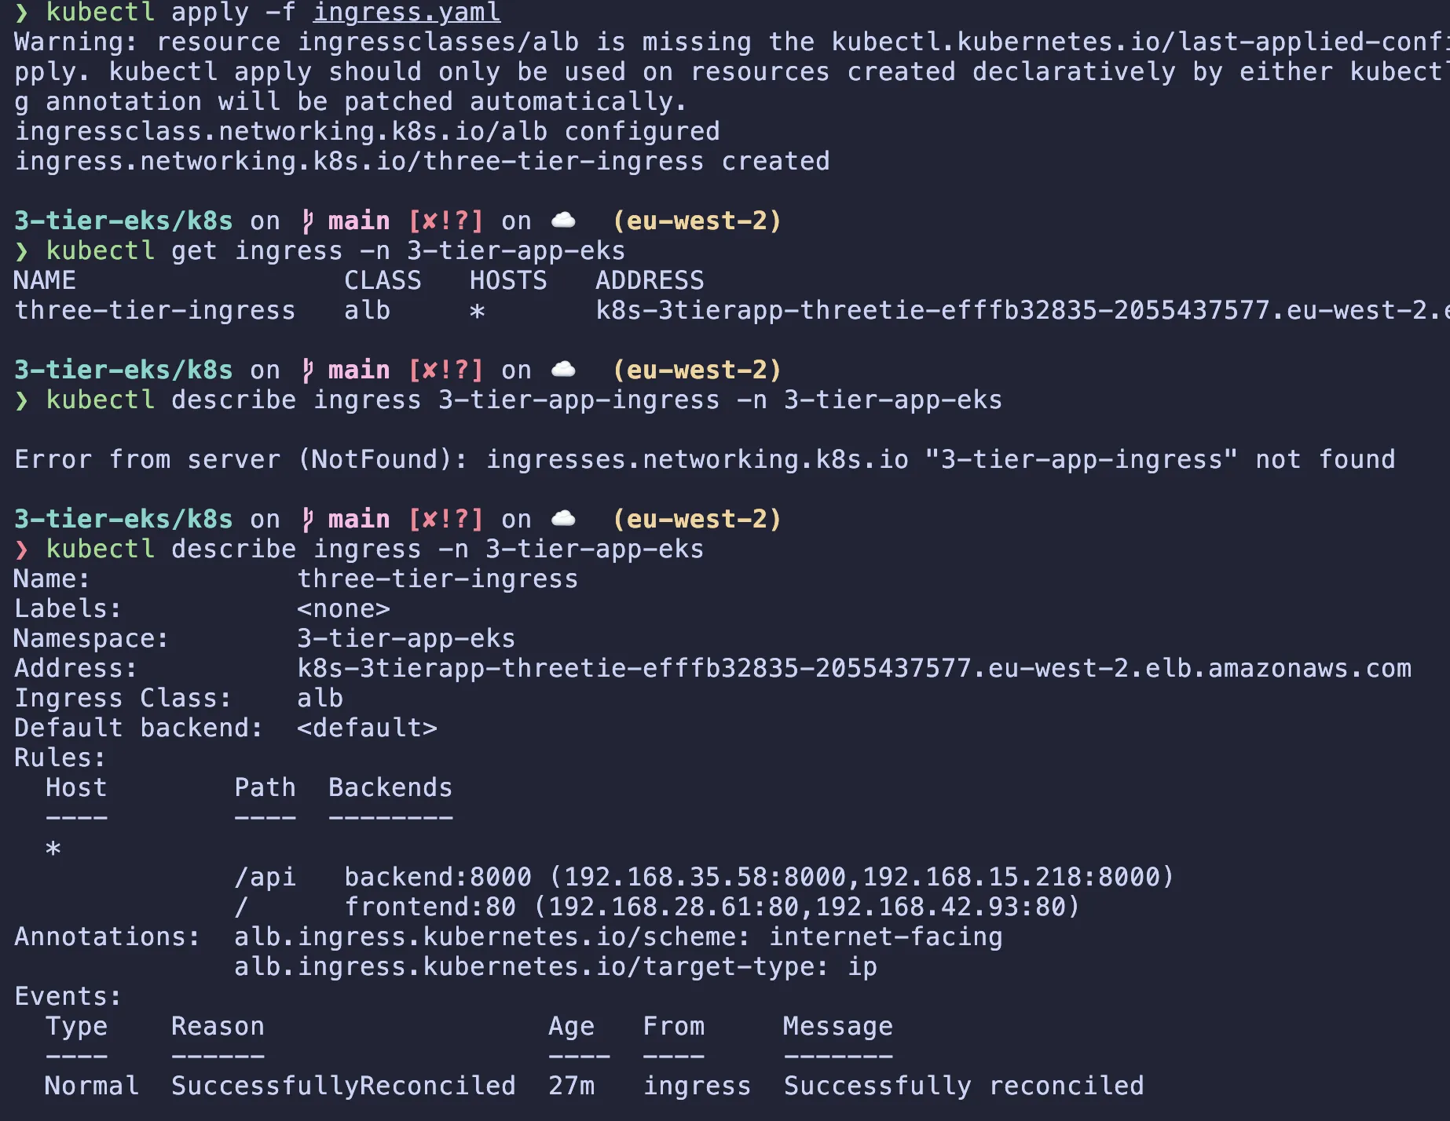Click the backend:8000 backend entry
This screenshot has width=1450, height=1121.
click(438, 877)
